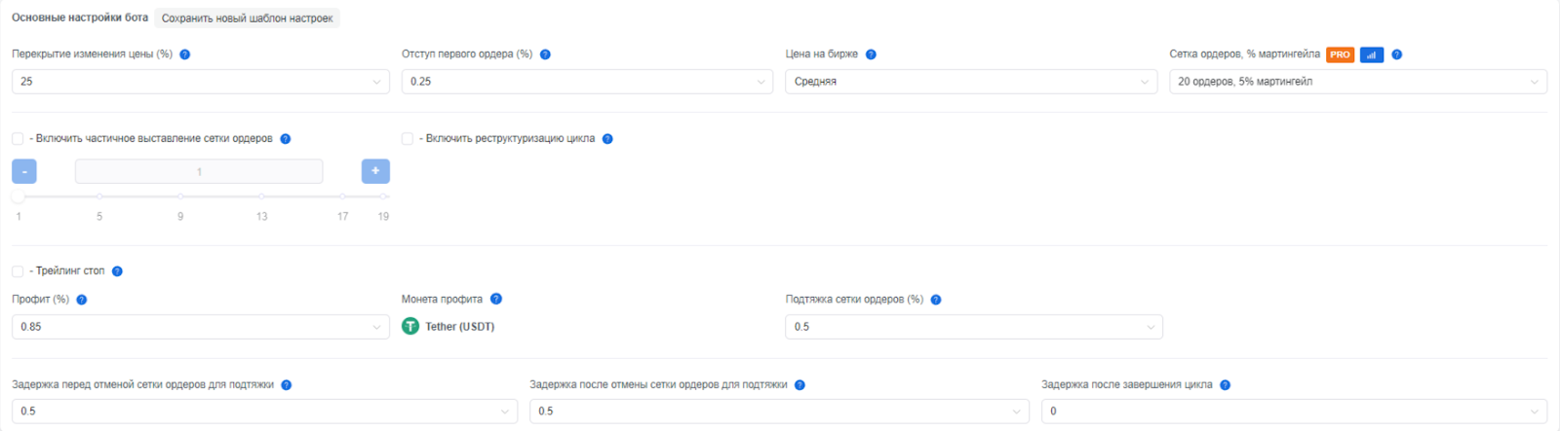The image size is (1560, 431).
Task: Click the Tether (USDT) coin icon
Action: pos(410,327)
